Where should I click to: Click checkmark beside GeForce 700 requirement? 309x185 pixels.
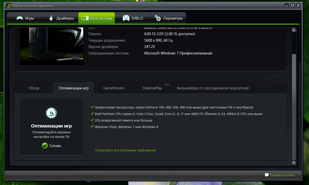(x=92, y=107)
